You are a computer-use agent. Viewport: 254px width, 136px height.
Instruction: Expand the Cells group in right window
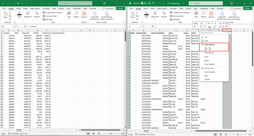196,15
